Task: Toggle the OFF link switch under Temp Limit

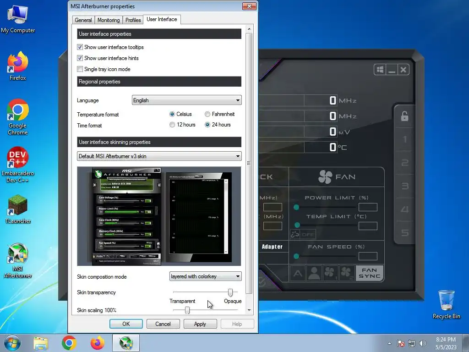Action: [307, 234]
